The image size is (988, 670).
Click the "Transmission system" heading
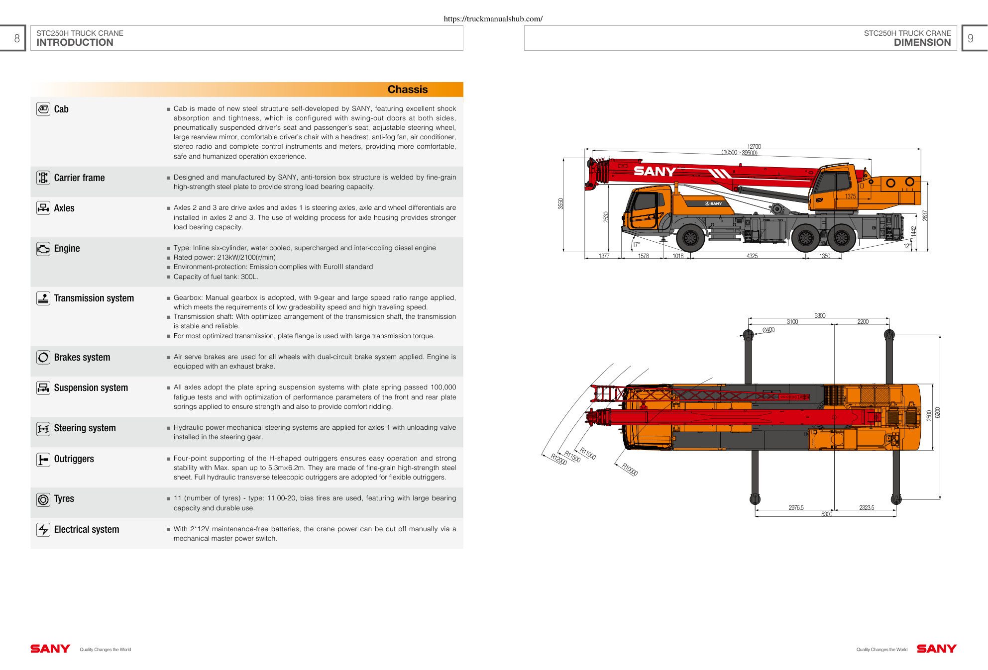pyautogui.click(x=94, y=298)
